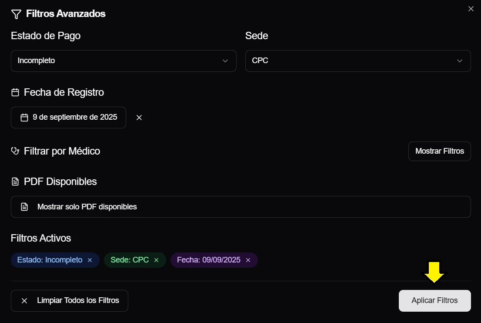Expand the Sede dropdown showing CPC
This screenshot has height=323, width=481.
coord(357,61)
